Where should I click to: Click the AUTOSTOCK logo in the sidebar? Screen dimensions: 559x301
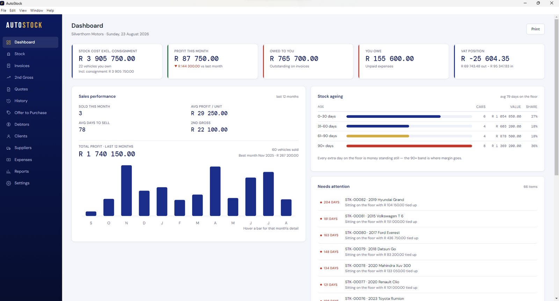(x=24, y=25)
